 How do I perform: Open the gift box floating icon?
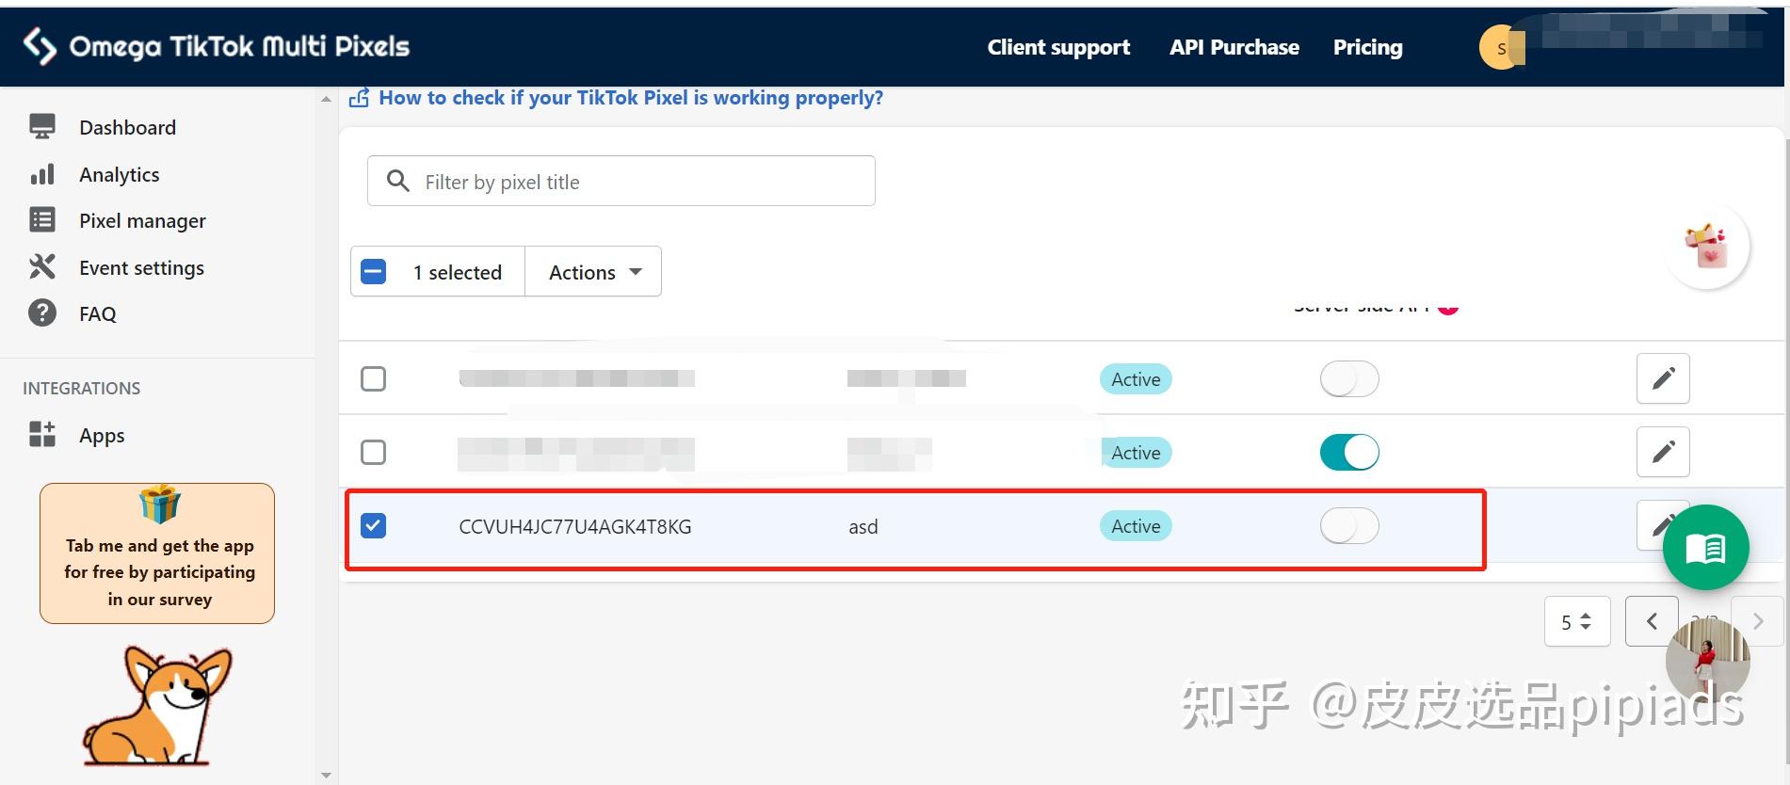1706,247
